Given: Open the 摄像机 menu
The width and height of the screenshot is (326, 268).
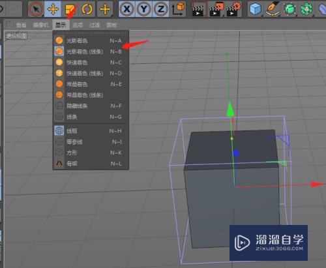Looking at the screenshot, I should pyautogui.click(x=41, y=25).
